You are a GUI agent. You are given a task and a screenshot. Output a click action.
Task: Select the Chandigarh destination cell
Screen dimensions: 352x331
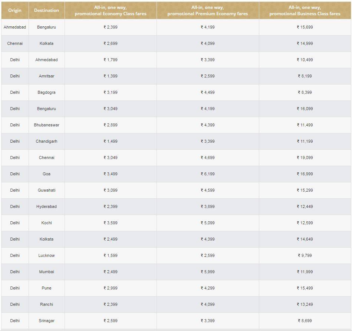coord(46,141)
